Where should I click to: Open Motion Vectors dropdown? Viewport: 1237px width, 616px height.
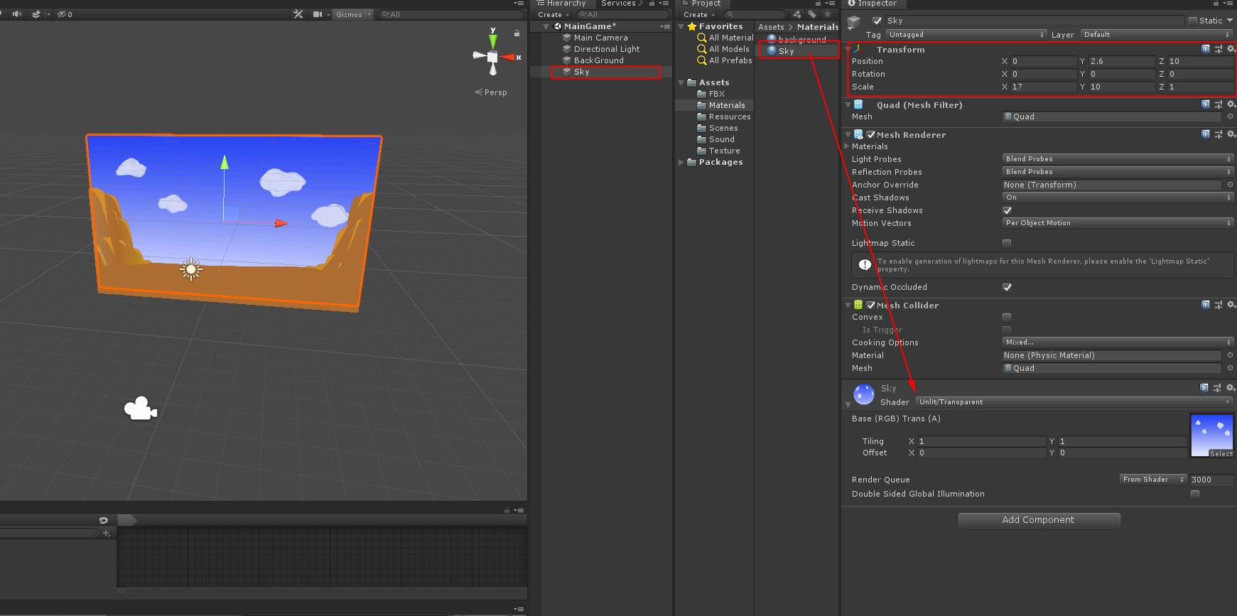tap(1118, 223)
